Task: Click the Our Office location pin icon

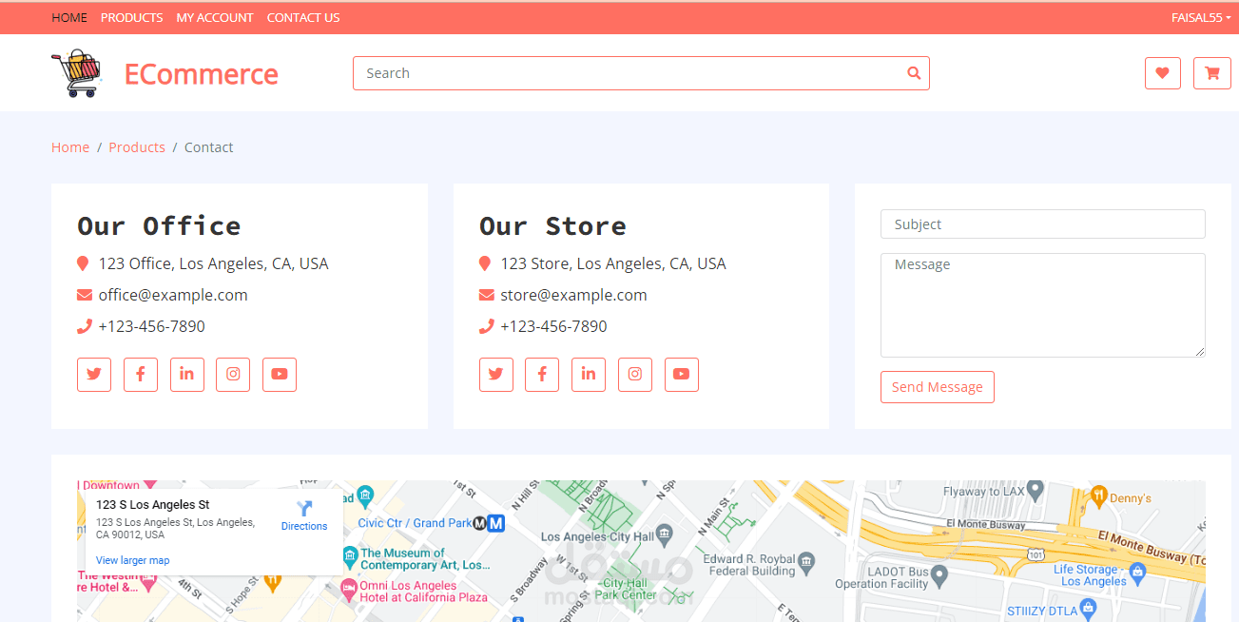Action: [83, 263]
